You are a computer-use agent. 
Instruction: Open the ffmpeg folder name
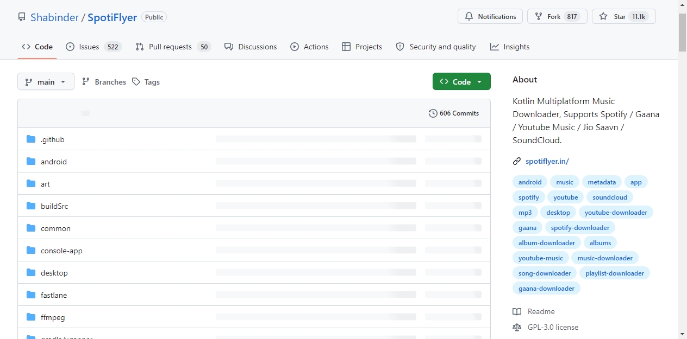point(53,317)
